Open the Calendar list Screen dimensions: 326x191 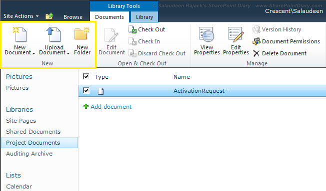[19, 187]
